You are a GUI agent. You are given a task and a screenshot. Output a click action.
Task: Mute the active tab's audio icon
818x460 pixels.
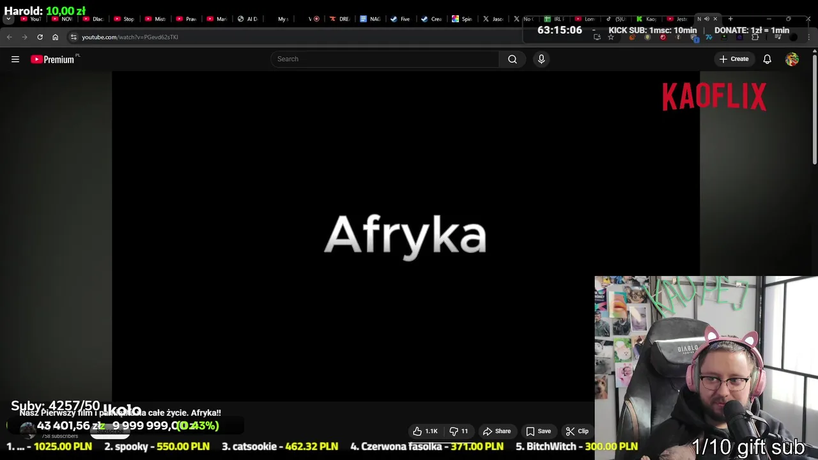(x=707, y=19)
